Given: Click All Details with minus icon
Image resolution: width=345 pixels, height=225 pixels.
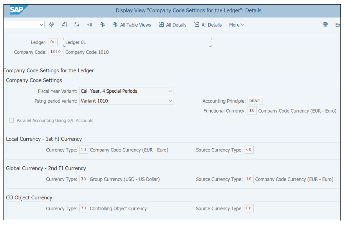Looking at the screenshot, I should 208,25.
